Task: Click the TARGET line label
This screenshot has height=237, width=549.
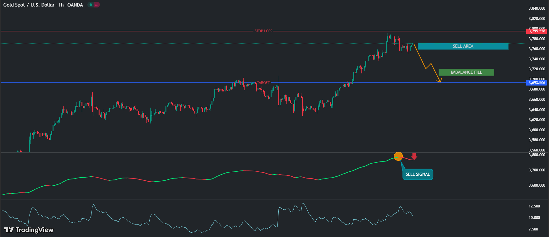Action: tap(263, 83)
